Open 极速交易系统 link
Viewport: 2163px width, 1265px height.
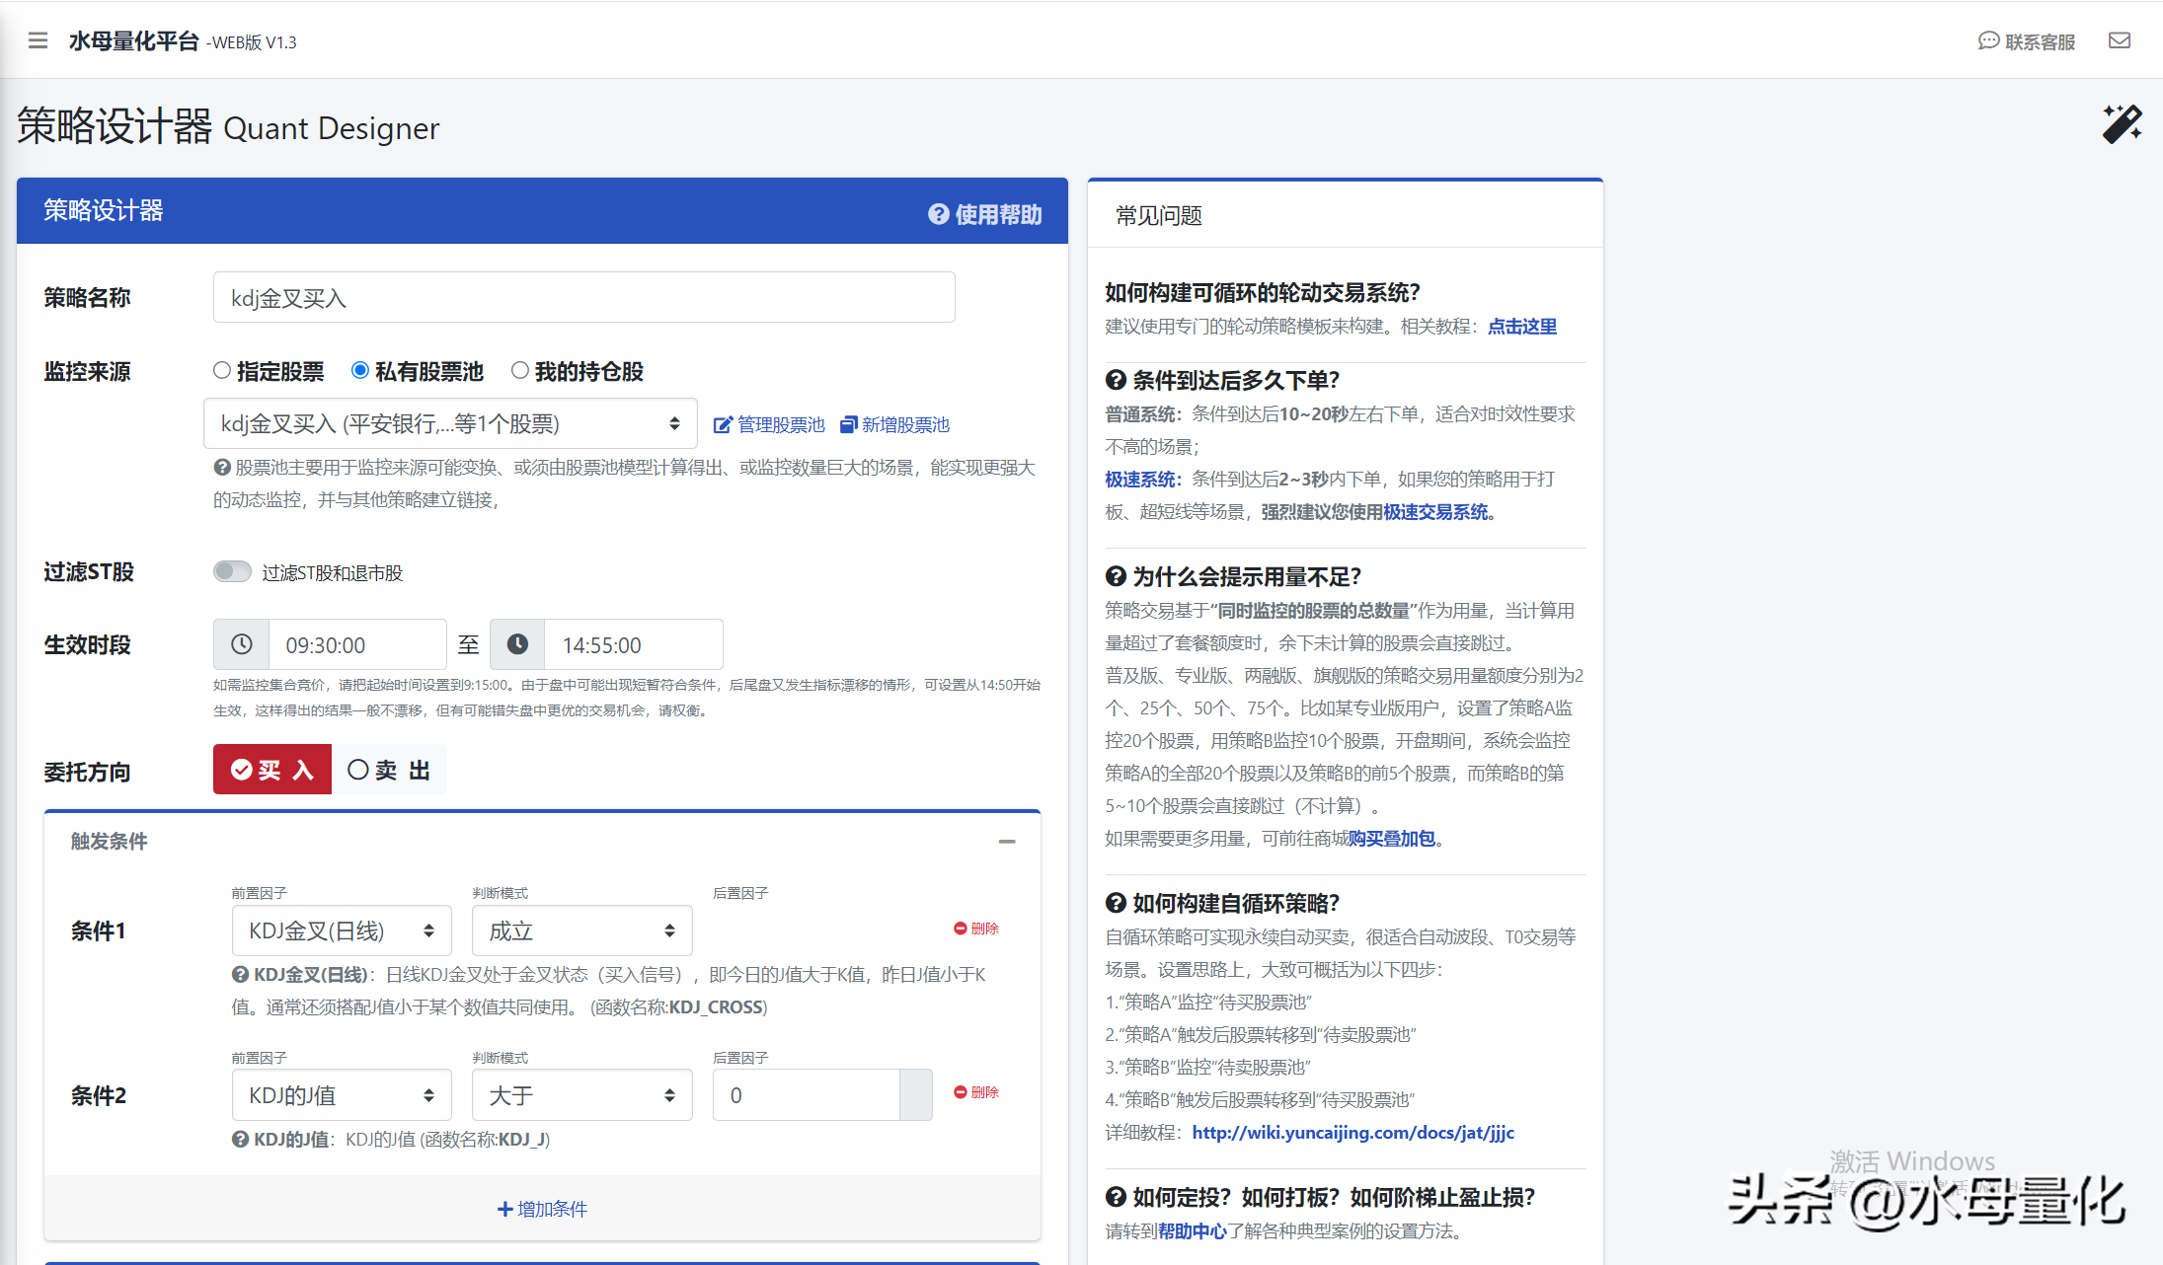[x=1435, y=512]
